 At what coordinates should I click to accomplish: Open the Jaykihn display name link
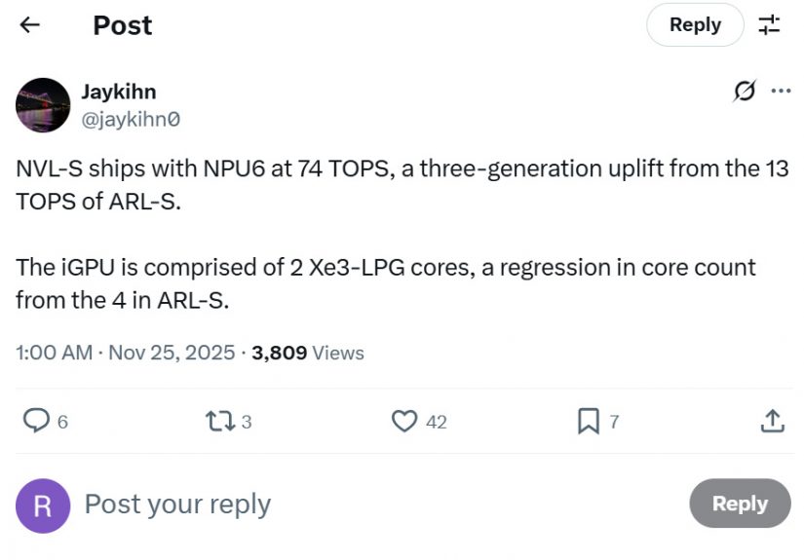pyautogui.click(x=118, y=92)
